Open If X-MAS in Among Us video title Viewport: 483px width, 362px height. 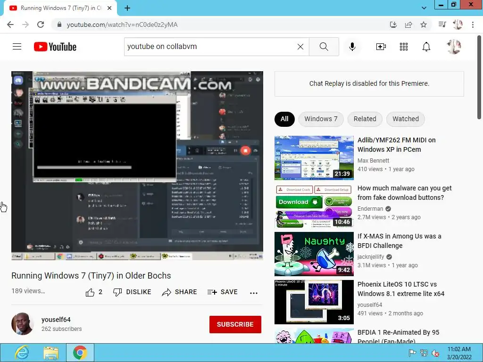pyautogui.click(x=399, y=241)
